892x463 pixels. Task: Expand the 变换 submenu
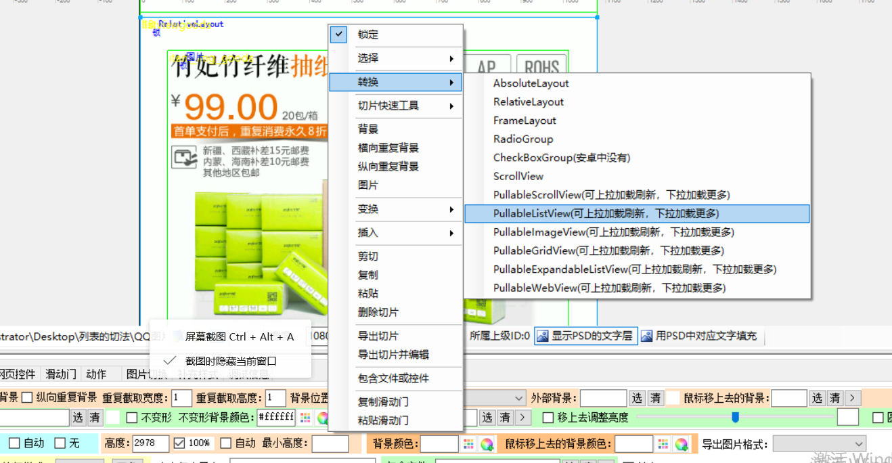[395, 209]
